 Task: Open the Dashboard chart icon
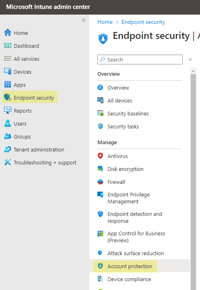pos(8,45)
